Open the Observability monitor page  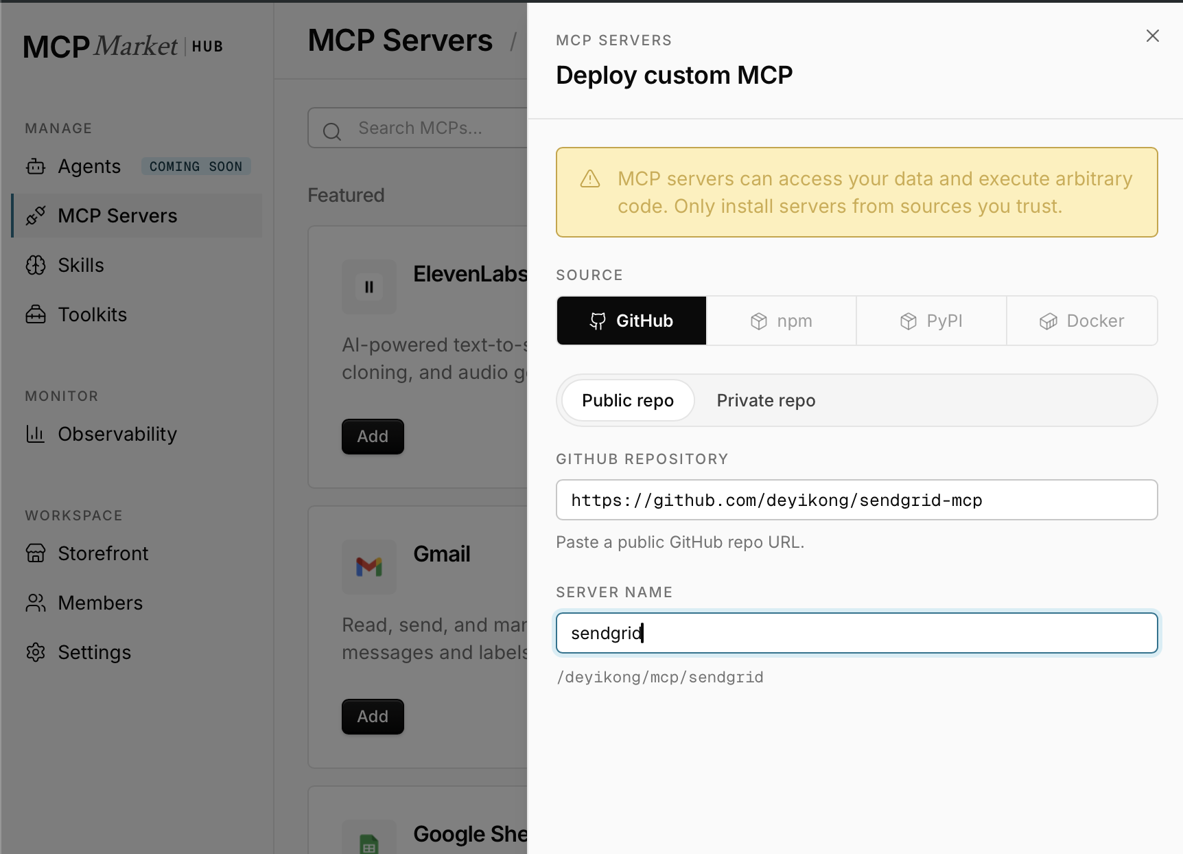(137, 434)
